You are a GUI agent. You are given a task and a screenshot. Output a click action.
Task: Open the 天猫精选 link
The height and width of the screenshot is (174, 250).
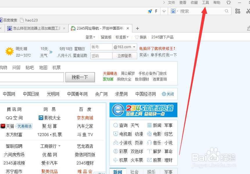click(x=110, y=73)
